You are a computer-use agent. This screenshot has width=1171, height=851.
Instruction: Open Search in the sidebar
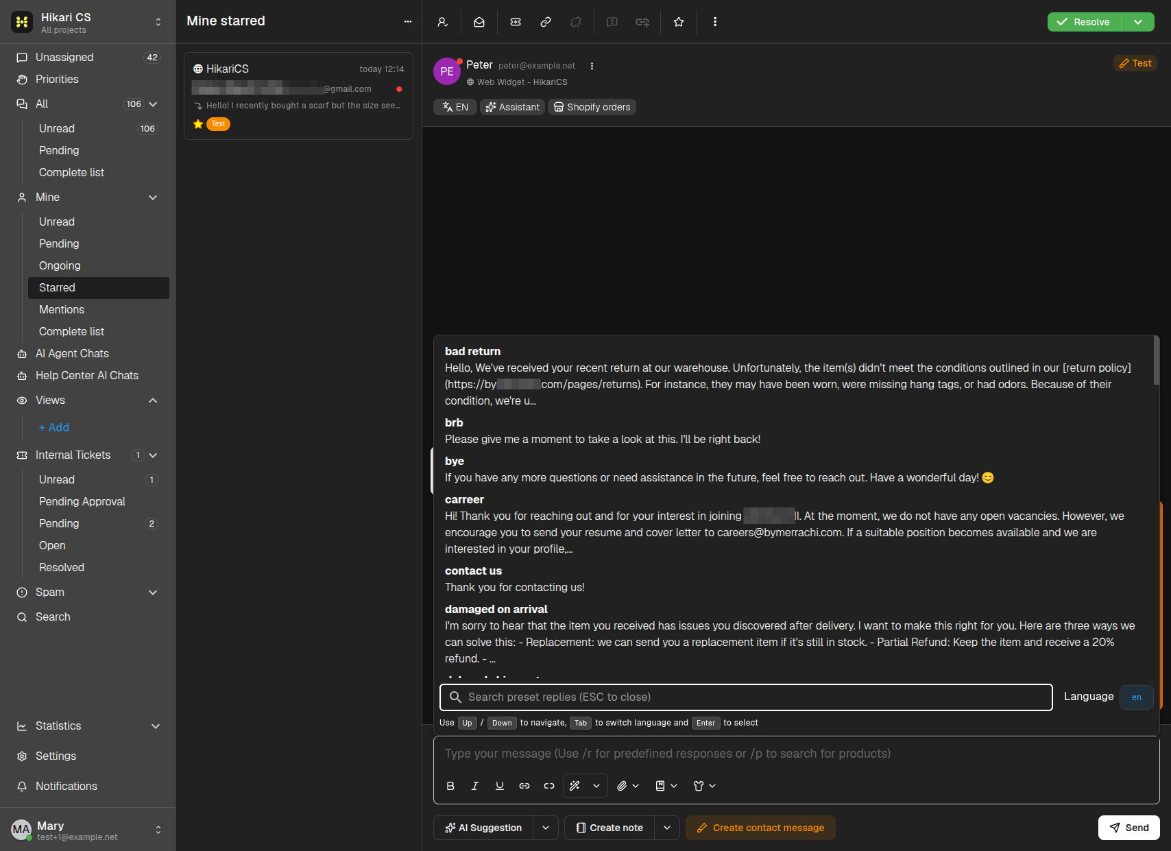coord(88,617)
